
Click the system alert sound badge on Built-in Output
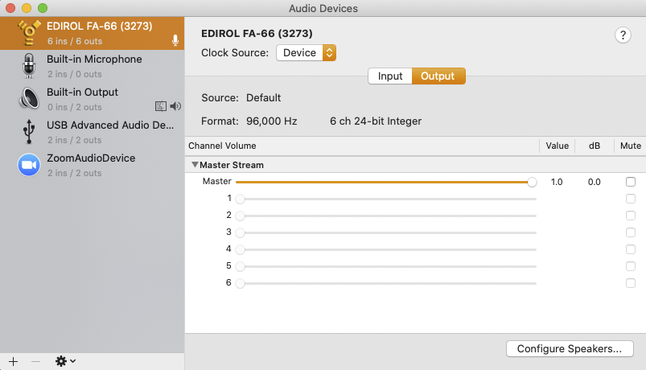tap(161, 106)
